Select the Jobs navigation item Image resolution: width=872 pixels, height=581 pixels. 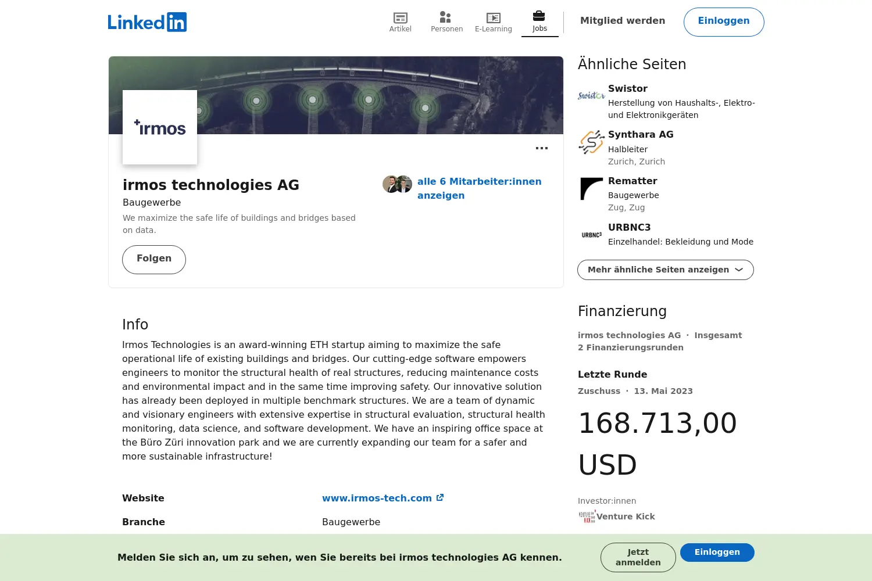point(539,22)
